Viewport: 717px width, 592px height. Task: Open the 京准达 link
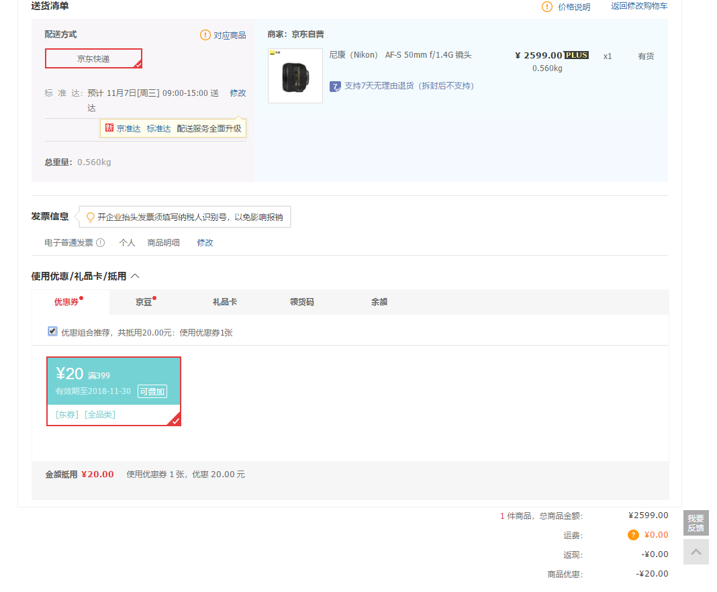128,128
